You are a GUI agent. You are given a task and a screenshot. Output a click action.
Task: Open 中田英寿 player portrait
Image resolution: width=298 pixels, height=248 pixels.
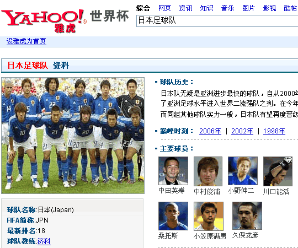pos(173,171)
